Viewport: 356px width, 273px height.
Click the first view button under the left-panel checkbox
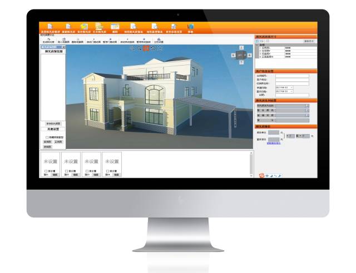[47, 142]
